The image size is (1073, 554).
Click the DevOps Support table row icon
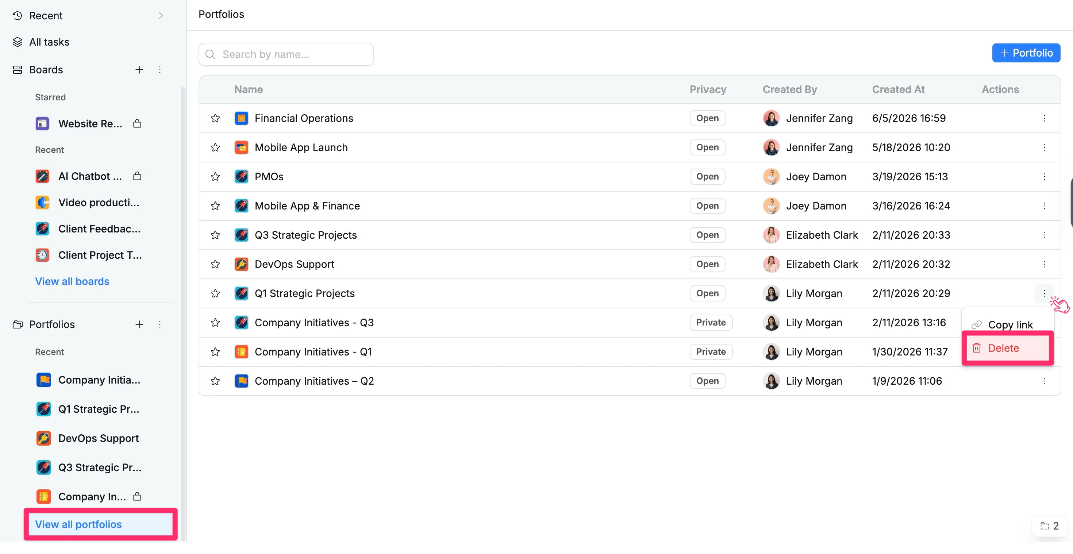[x=241, y=264]
